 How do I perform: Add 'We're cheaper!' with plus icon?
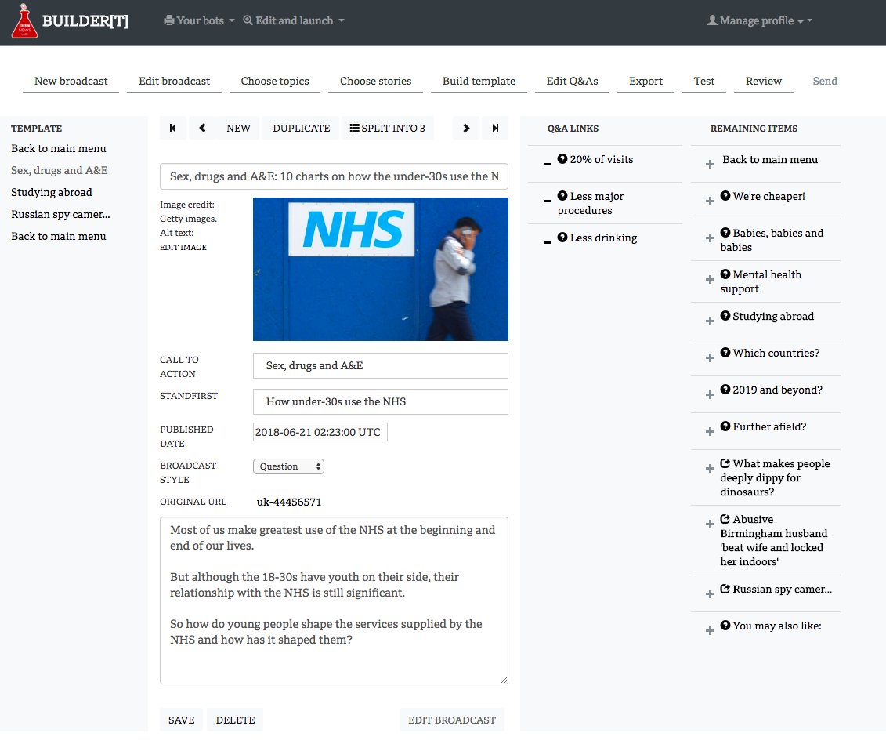710,201
